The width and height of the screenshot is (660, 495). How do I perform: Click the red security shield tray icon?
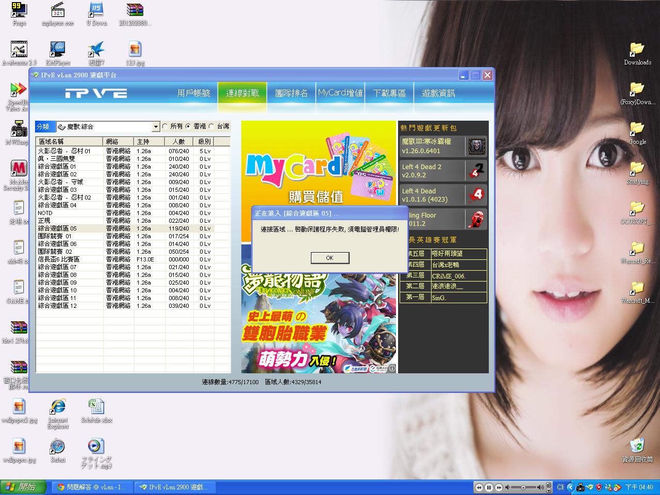599,487
